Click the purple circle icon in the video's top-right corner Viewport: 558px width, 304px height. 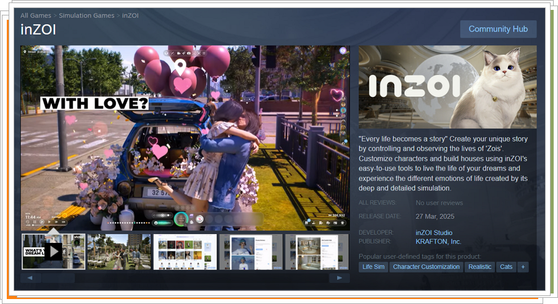(x=343, y=51)
